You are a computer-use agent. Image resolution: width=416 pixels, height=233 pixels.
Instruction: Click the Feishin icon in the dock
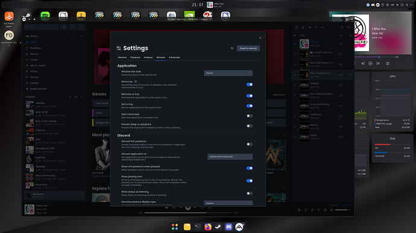[x=239, y=226]
